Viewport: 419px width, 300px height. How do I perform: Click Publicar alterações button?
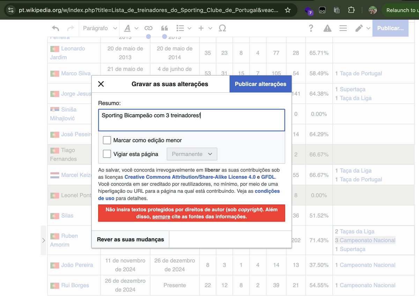[260, 84]
